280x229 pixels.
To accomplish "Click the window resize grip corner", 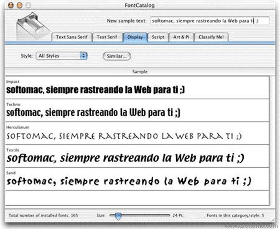I will (273, 220).
